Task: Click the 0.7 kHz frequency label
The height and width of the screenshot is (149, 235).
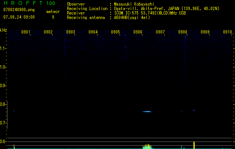Action: (3, 123)
